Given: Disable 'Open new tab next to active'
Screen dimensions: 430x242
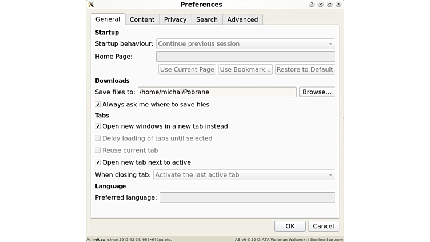Looking at the screenshot, I should pos(98,162).
